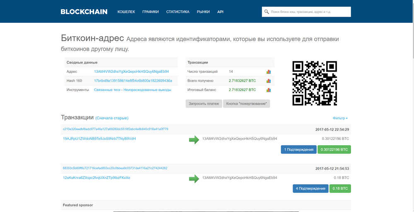Screen dimensions: 414x212
Task: Open Связанные теги link
Action: [x=107, y=90]
